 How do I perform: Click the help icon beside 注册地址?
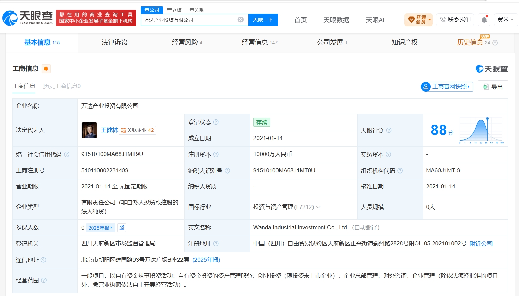(216, 244)
